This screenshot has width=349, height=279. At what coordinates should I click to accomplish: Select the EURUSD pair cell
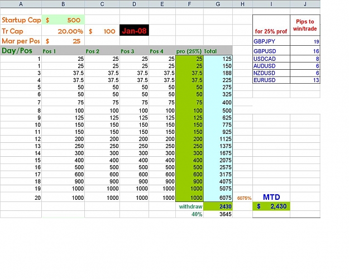click(271, 80)
